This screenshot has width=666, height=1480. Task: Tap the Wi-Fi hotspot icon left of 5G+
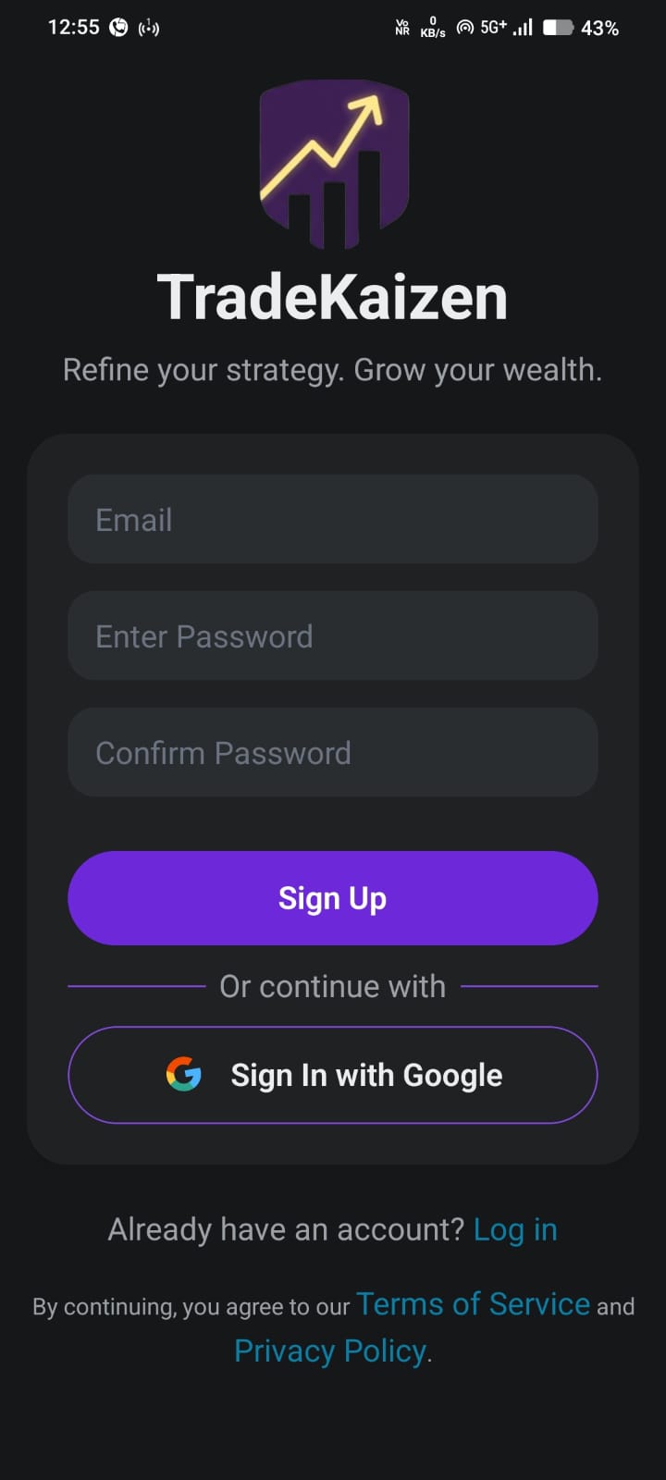pyautogui.click(x=465, y=28)
